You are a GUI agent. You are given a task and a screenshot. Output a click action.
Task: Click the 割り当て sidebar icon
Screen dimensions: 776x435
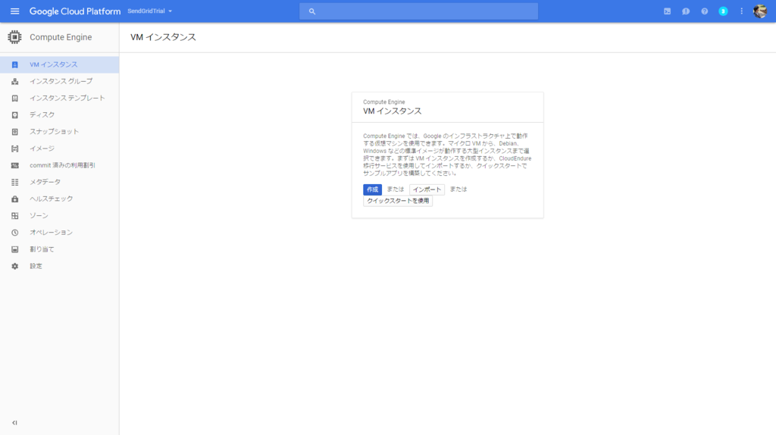[x=15, y=249]
